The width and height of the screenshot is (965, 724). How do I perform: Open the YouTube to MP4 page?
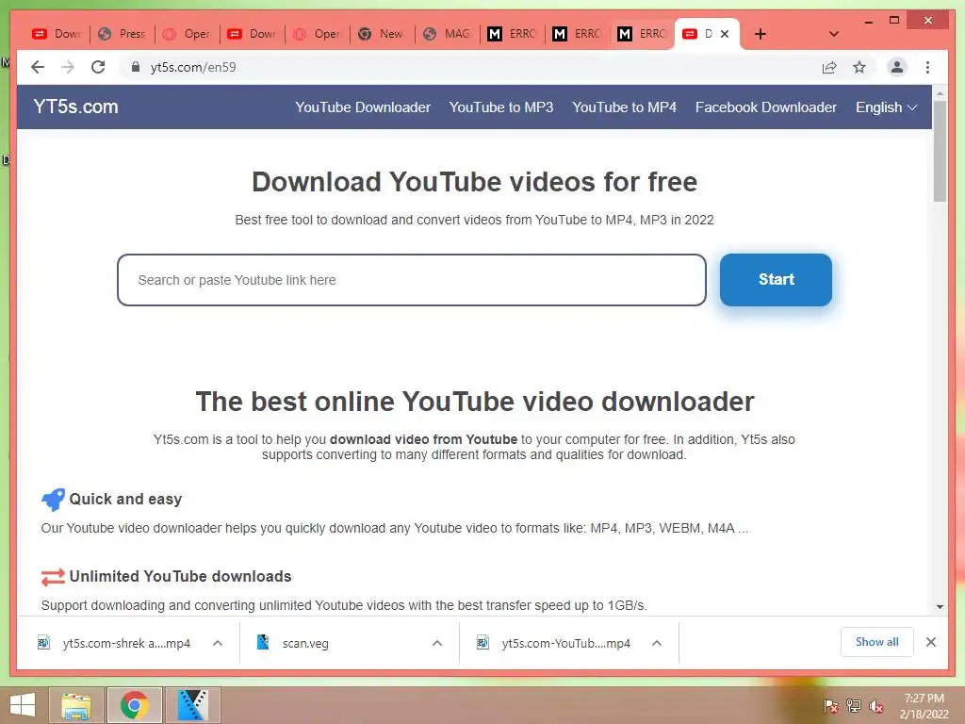624,107
